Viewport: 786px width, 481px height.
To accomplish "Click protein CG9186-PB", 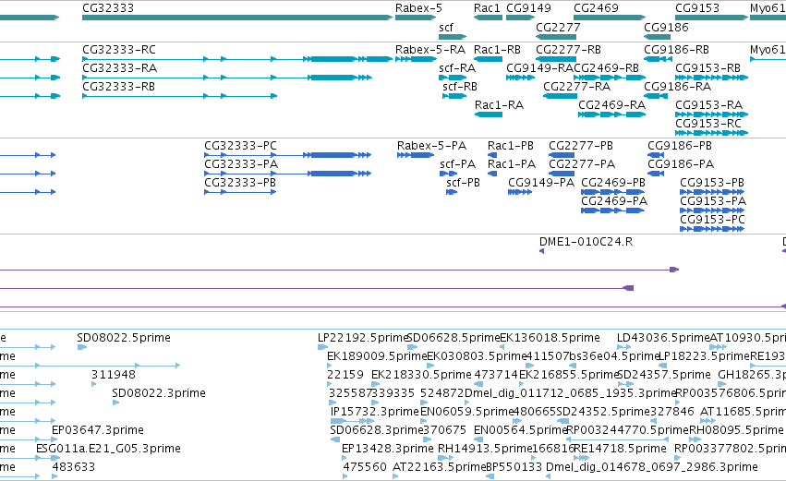I will coord(679,145).
